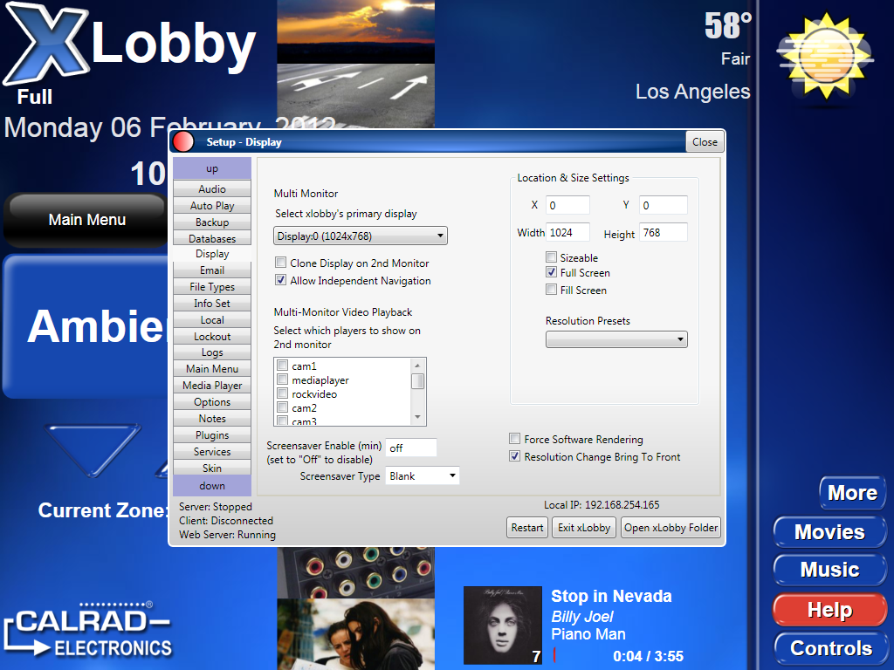Click Exit xLobby button

pos(584,528)
